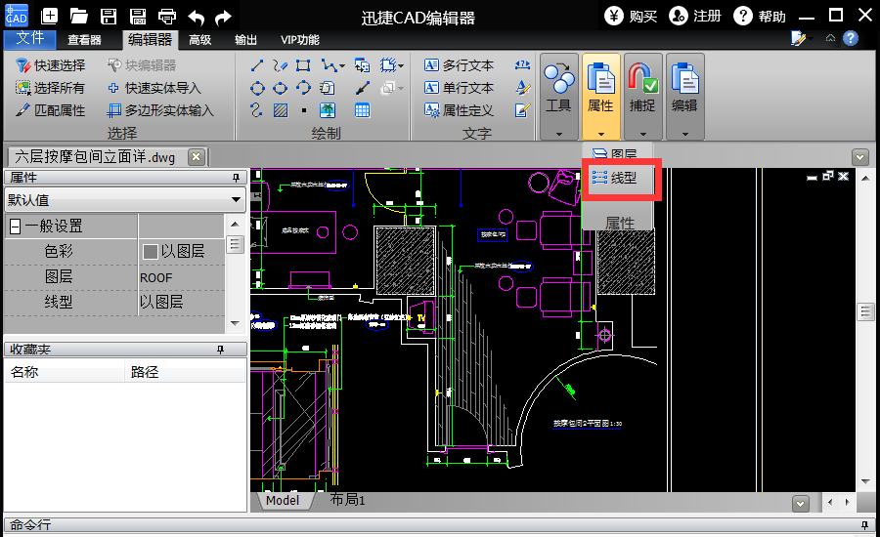Click the save as PDF icon

pyautogui.click(x=138, y=16)
